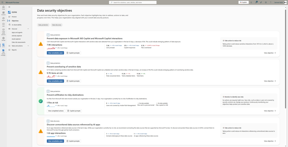This screenshot has height=147, width=288.
Task: Open the help question mark icon
Action: (x=271, y=2)
